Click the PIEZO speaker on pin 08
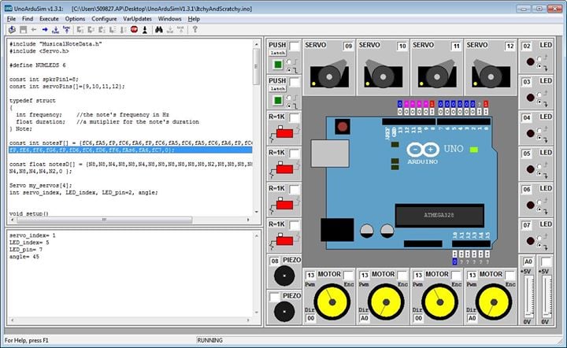This screenshot has width=567, height=348. coord(284,276)
